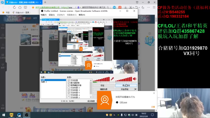This screenshot has height=118, width=210.
Task: Uncheck the first 文字来源 source
Action: click(x=69, y=80)
